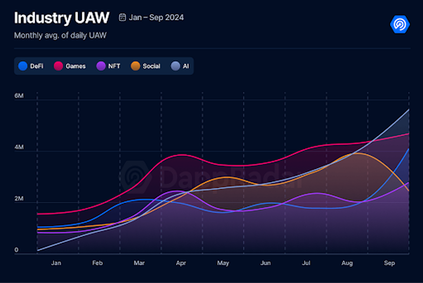
Task: Click the calendar icon beside date range
Action: point(122,17)
